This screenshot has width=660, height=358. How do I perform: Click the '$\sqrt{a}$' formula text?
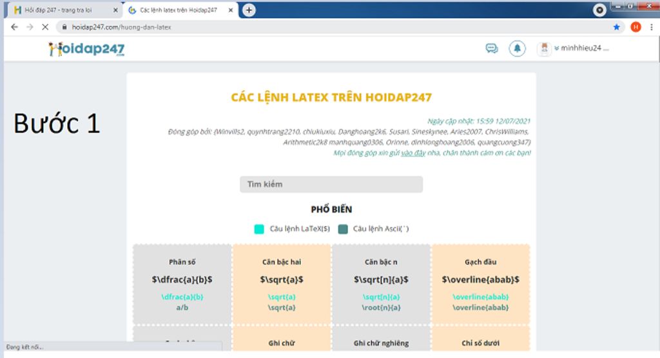click(282, 279)
